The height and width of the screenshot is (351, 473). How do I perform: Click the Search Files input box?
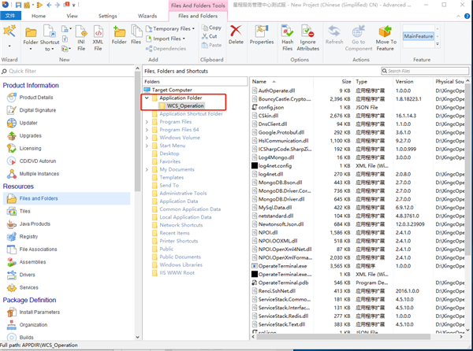pyautogui.click(x=430, y=71)
